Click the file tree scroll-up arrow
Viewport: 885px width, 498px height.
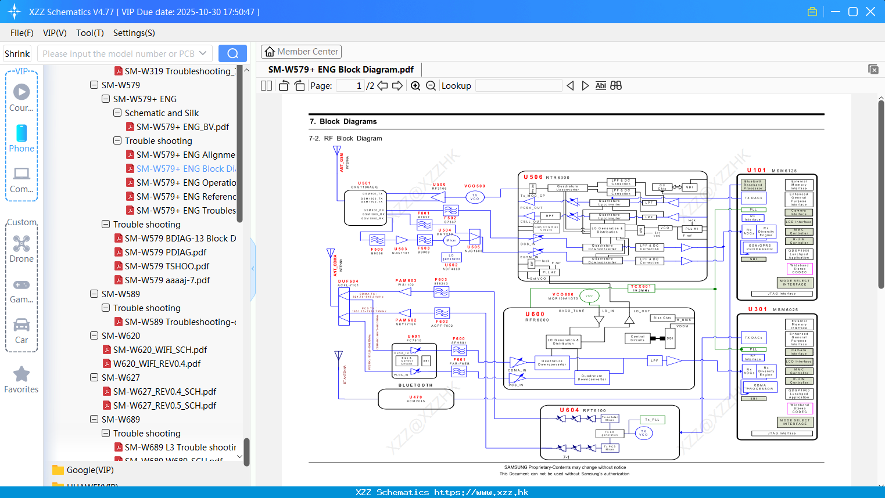click(246, 70)
